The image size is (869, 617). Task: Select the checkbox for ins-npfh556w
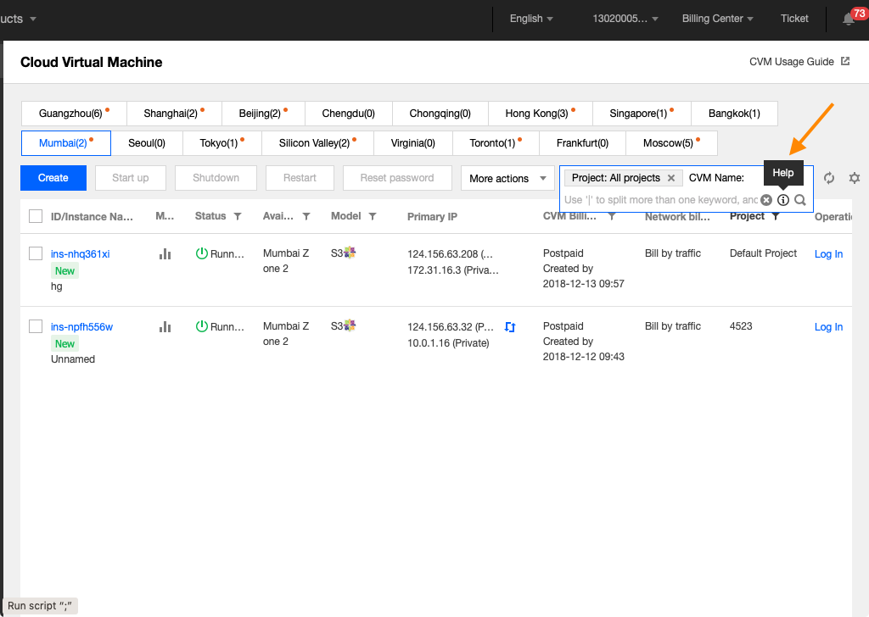tap(36, 326)
